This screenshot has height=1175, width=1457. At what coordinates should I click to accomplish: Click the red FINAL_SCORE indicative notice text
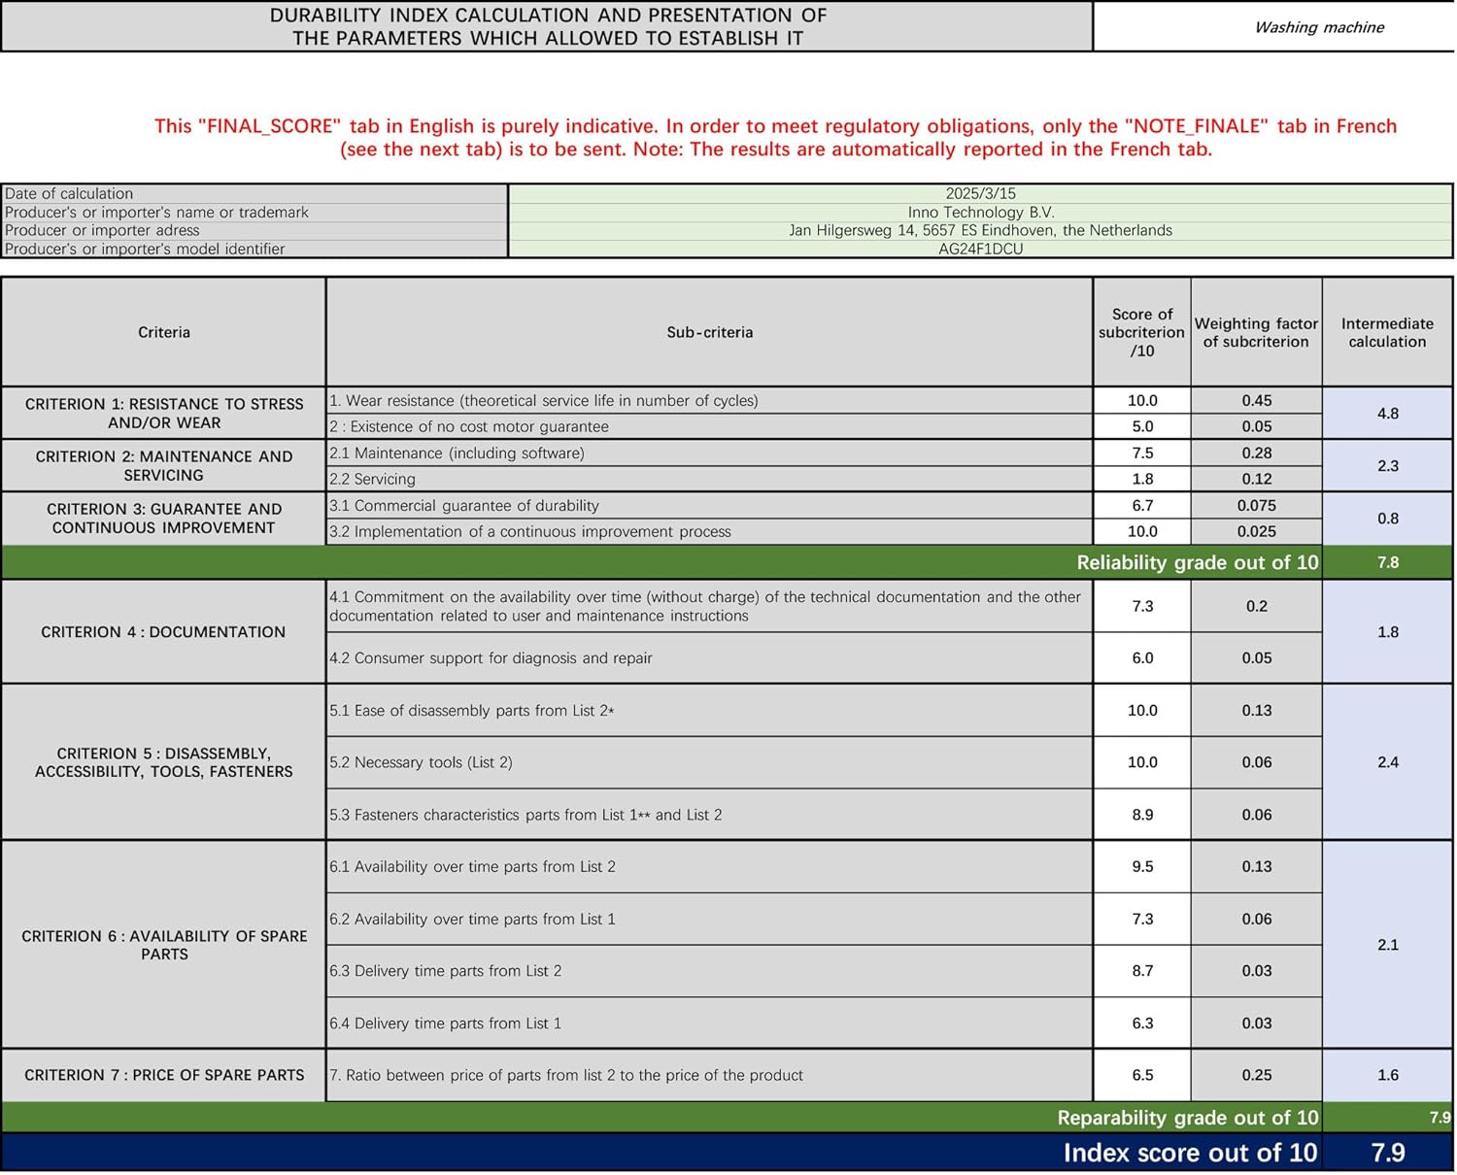pos(775,138)
